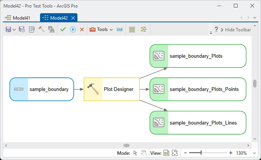Validate the model with the green checkmark
This screenshot has width=261, height=160.
tap(63, 29)
